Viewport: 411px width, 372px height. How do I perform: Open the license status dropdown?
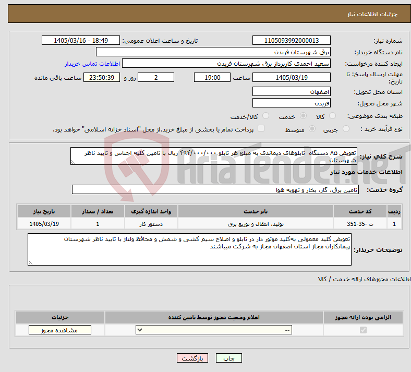(x=214, y=330)
